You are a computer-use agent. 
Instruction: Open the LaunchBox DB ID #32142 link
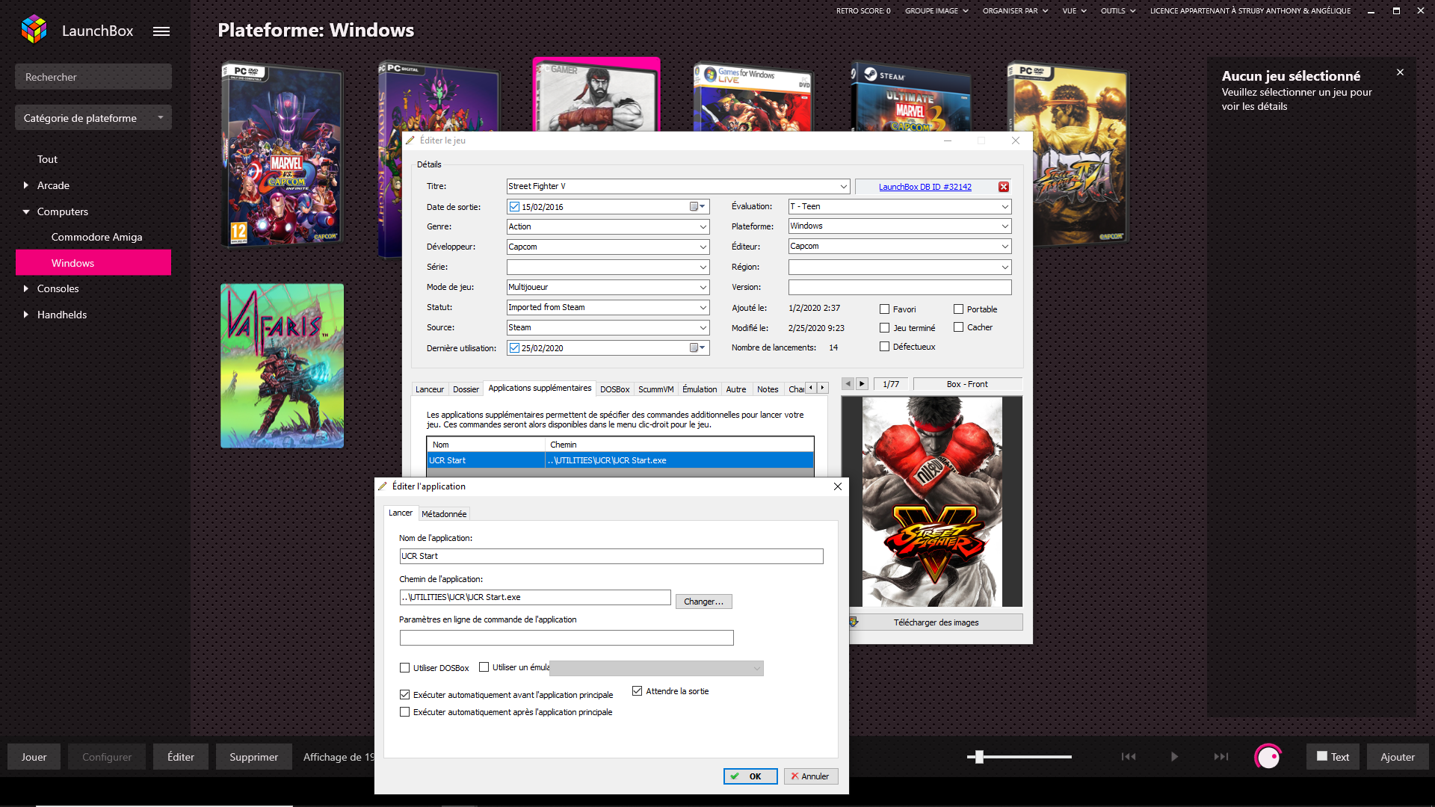click(x=925, y=187)
